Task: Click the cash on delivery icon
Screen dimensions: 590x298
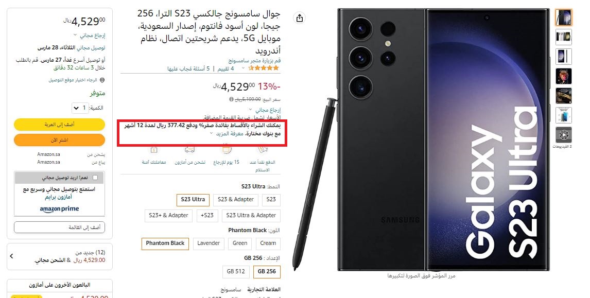Action: coord(262,150)
